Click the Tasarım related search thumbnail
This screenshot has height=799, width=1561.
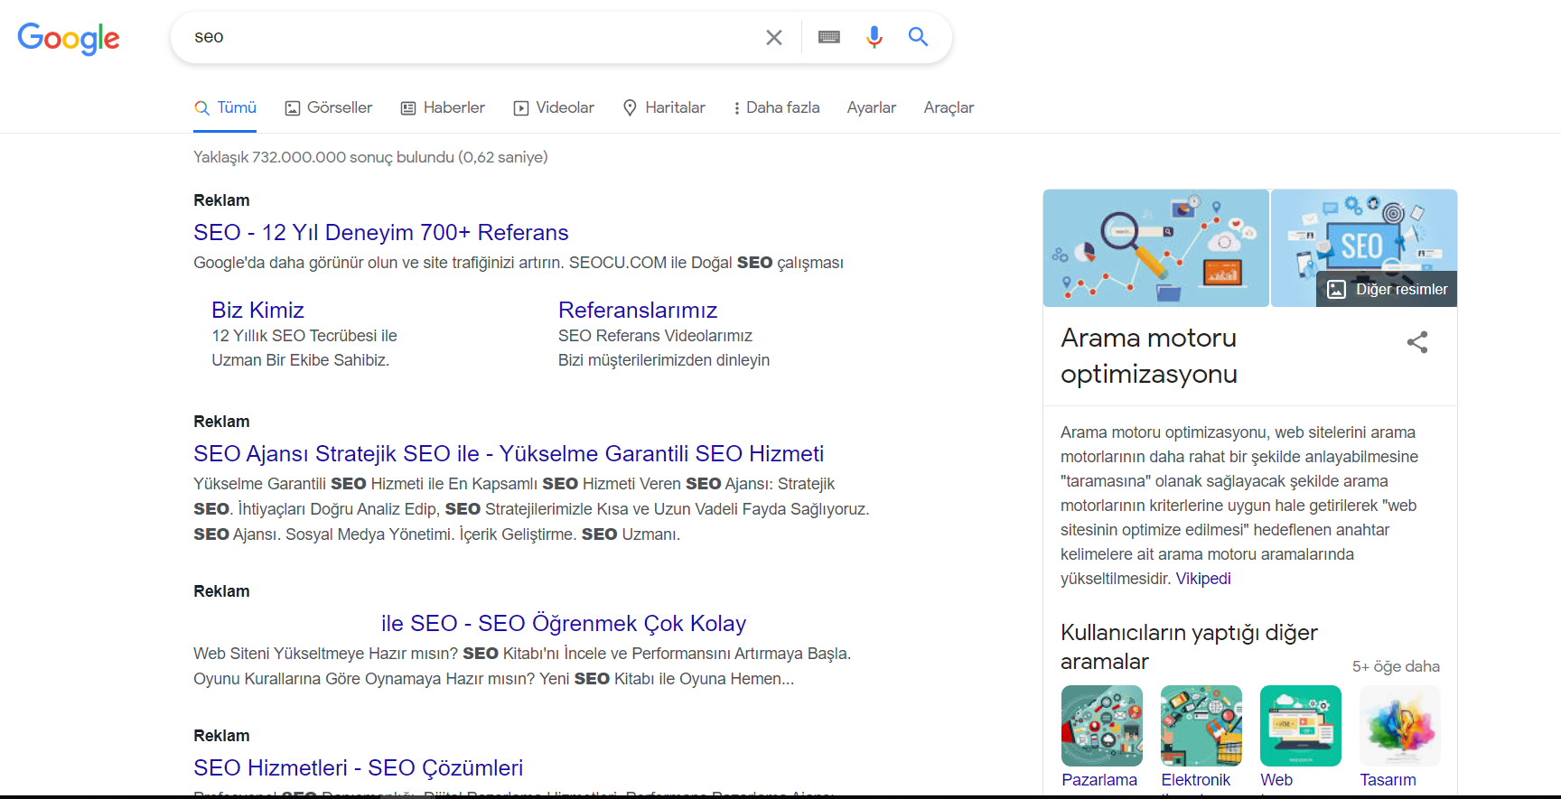coord(1400,726)
